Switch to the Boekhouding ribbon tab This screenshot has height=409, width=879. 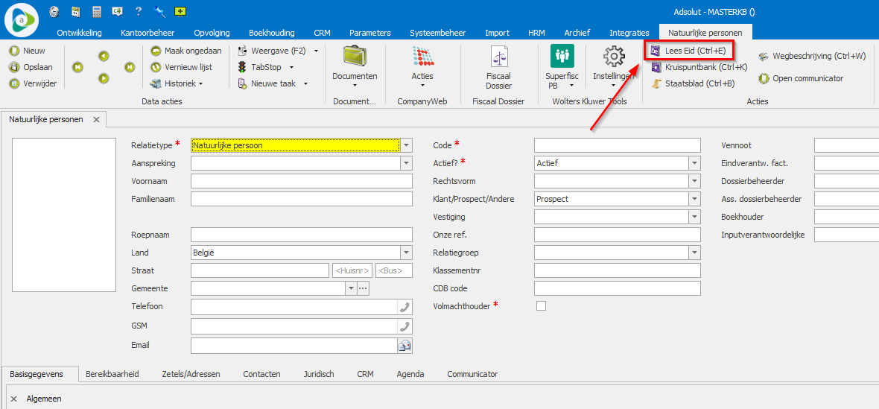[x=271, y=33]
